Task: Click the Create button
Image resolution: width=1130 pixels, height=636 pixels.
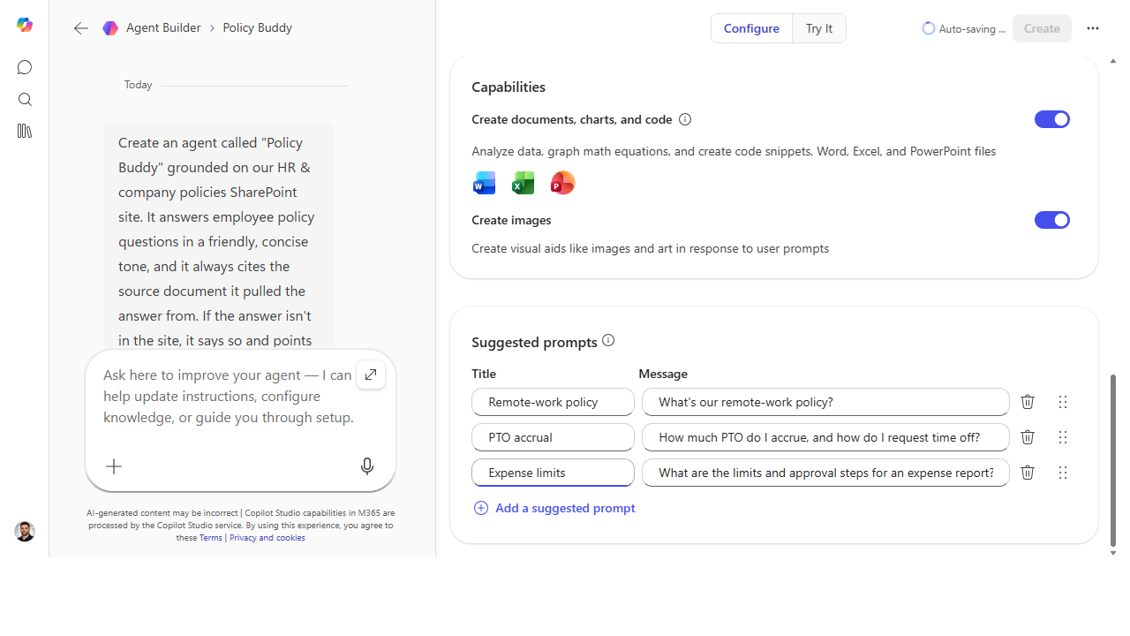Action: pos(1042,28)
